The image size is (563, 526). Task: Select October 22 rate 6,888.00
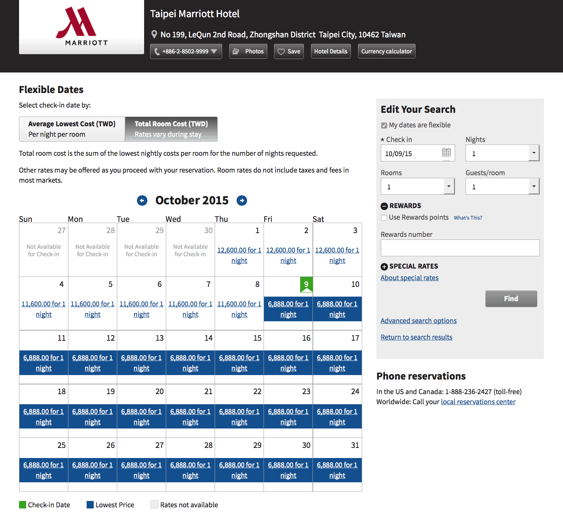(239, 417)
